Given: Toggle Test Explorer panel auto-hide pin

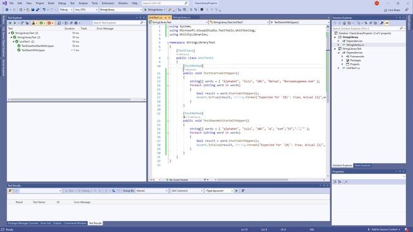Looking at the screenshot, I should coord(141,18).
